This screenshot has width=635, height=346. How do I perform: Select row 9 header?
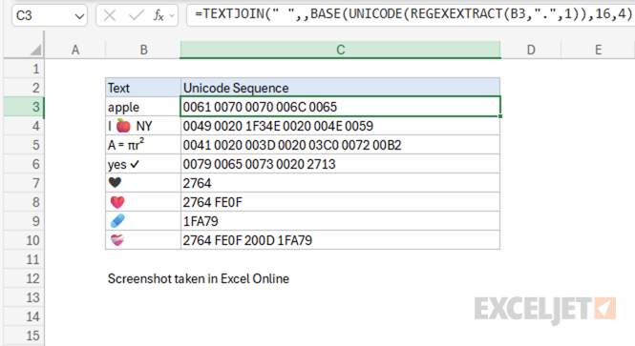(x=24, y=221)
